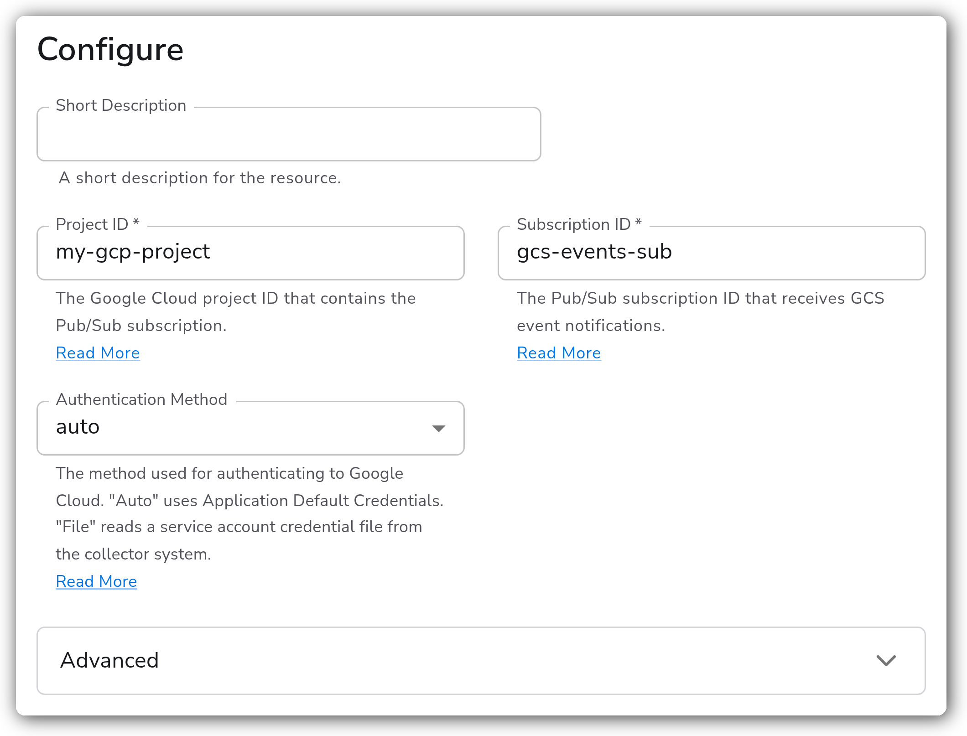Viewport: 967px width, 736px height.
Task: Click the Short Description input field
Action: click(x=289, y=134)
